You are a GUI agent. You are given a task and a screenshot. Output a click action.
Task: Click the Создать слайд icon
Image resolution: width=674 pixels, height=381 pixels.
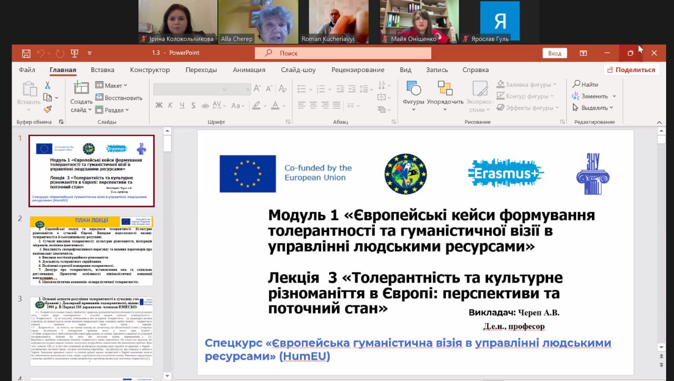pyautogui.click(x=81, y=88)
